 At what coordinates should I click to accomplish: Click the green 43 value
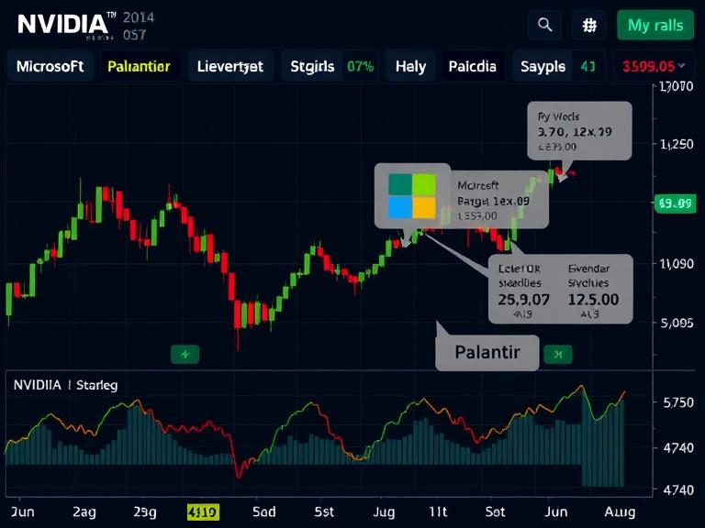pyautogui.click(x=588, y=66)
